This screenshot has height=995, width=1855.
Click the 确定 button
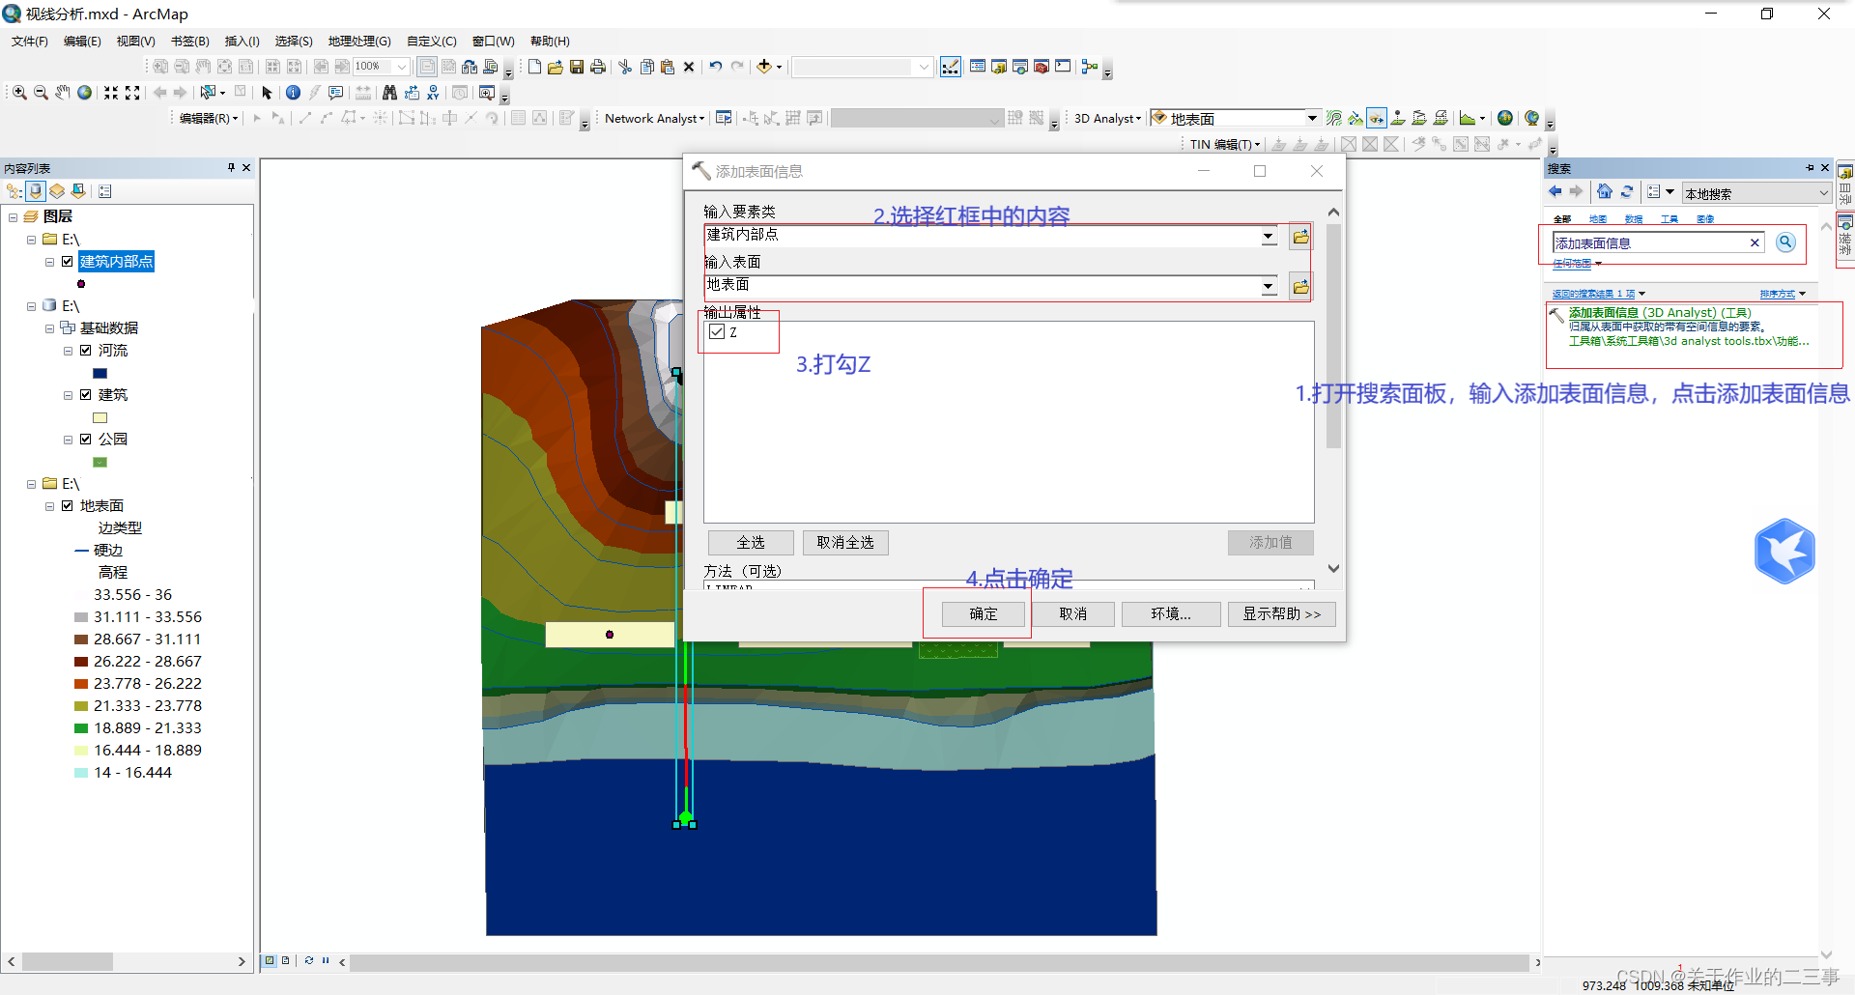(x=984, y=613)
